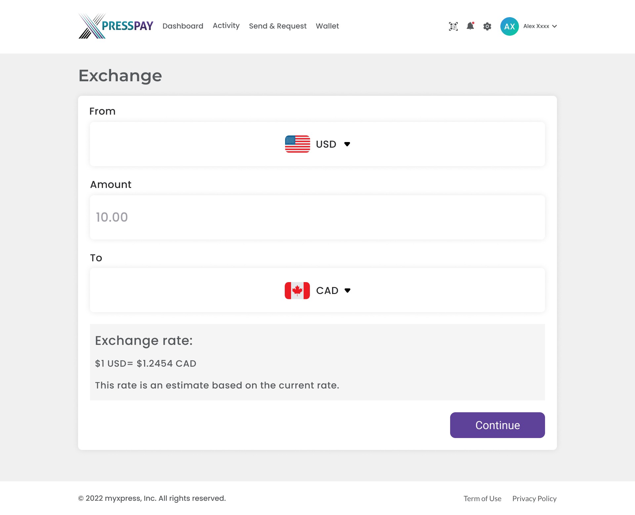Check the notifications bell icon

(x=470, y=26)
